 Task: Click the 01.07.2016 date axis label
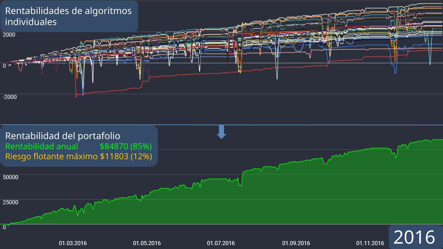pos(221,243)
